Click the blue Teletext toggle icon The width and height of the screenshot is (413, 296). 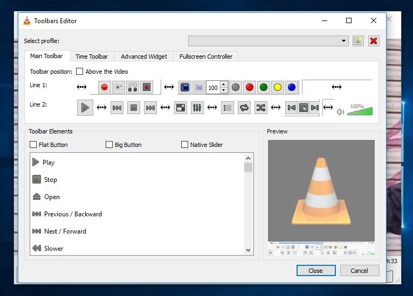pyautogui.click(x=185, y=87)
